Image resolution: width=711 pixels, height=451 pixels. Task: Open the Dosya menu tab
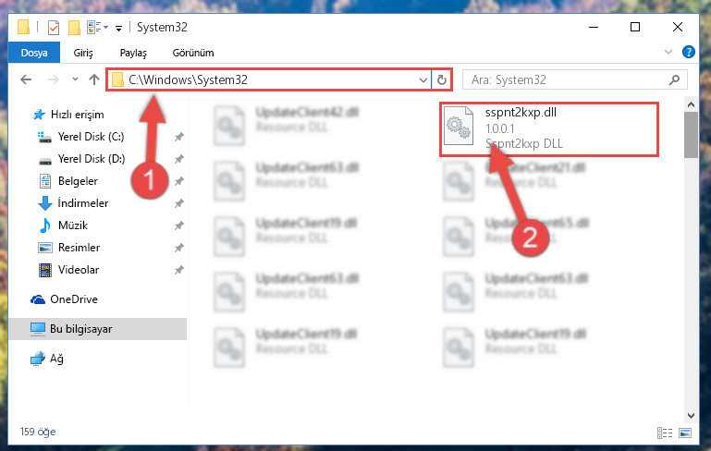pos(34,53)
